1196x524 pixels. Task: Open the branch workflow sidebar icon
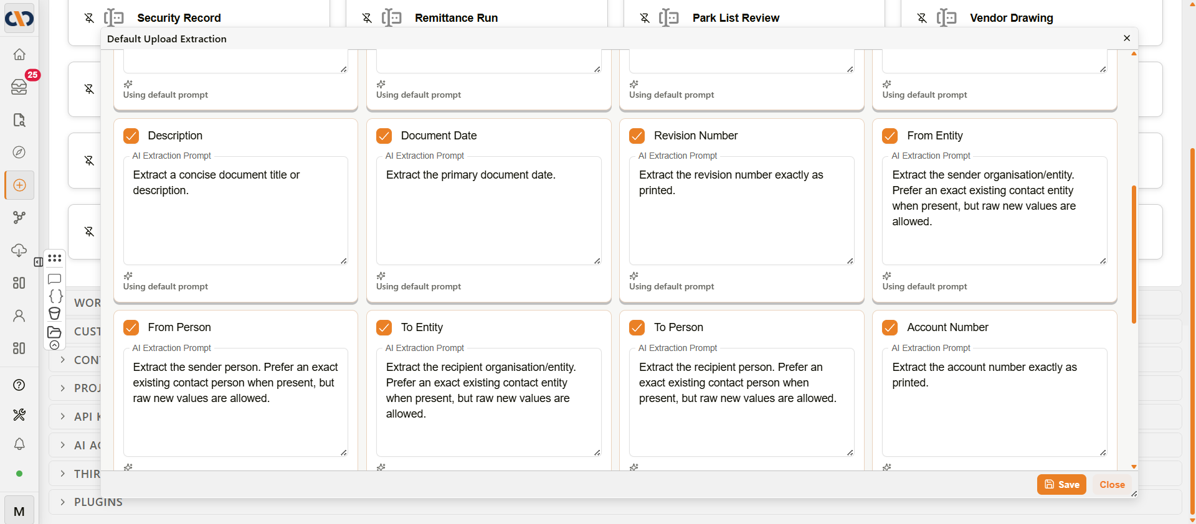19,218
